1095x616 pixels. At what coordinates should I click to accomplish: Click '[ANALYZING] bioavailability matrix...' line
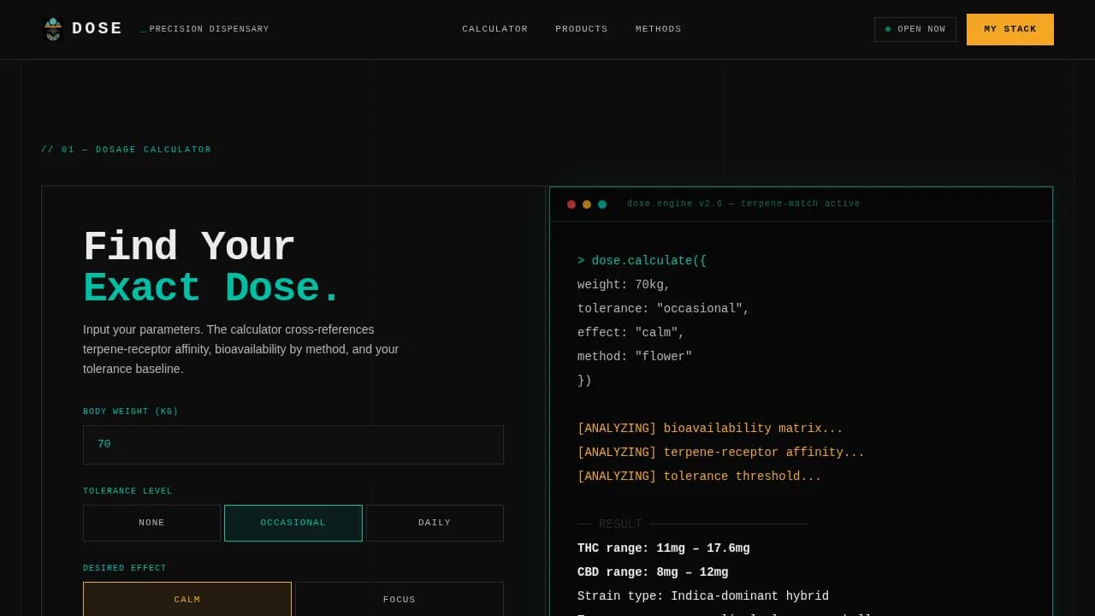pyautogui.click(x=710, y=429)
